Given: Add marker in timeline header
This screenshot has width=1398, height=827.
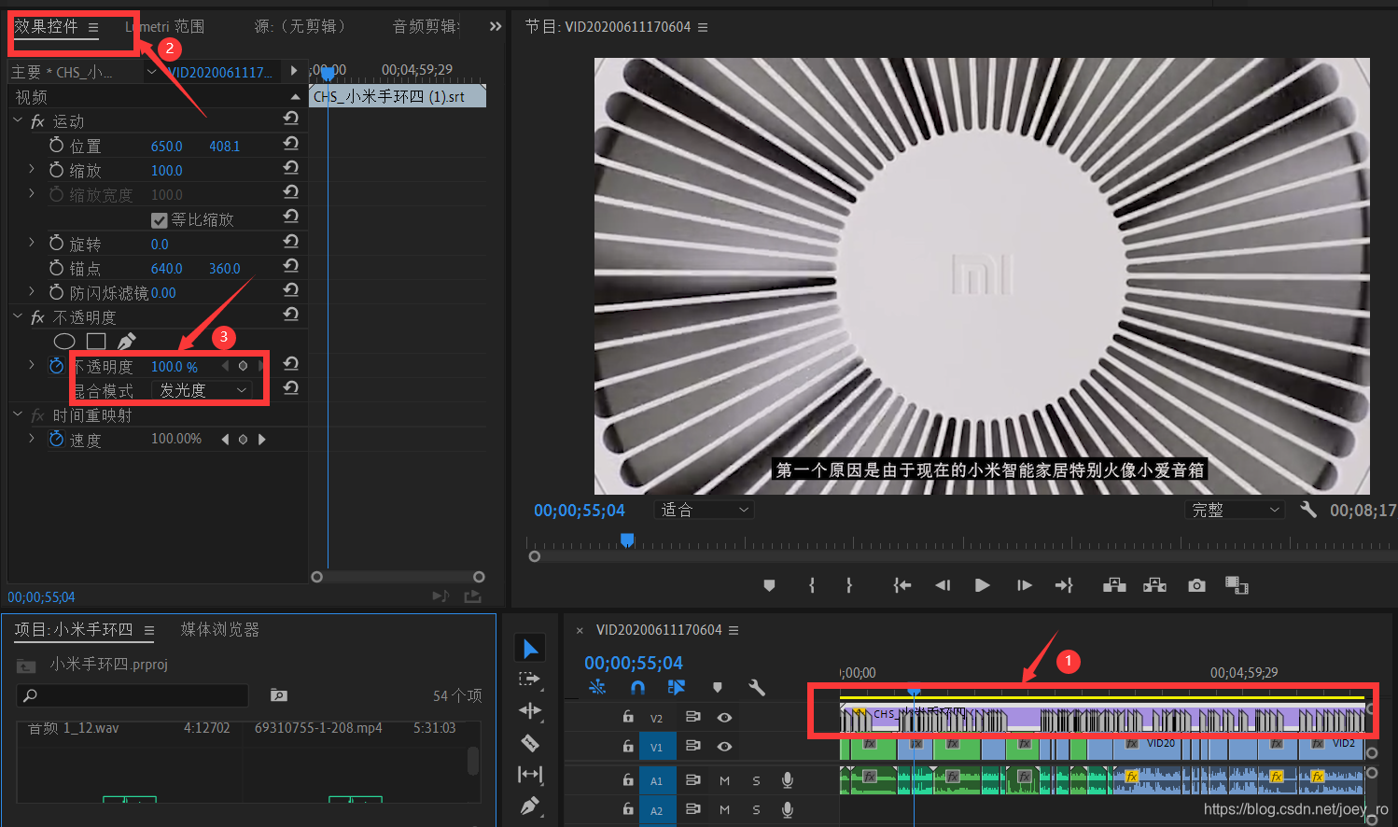Looking at the screenshot, I should (x=717, y=688).
